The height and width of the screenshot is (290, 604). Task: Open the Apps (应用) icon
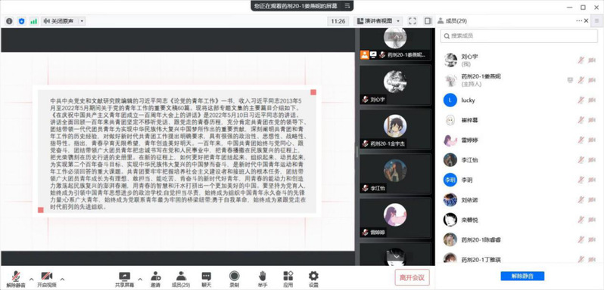[x=288, y=276]
